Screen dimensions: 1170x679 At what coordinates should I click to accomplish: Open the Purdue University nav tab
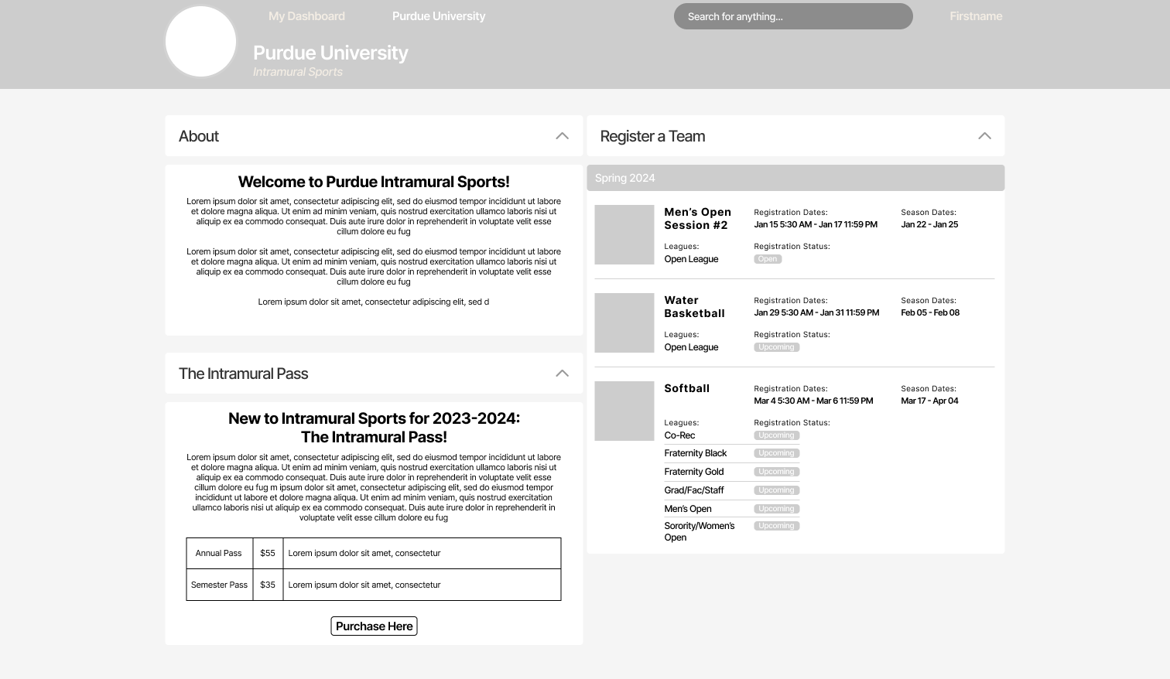tap(439, 16)
